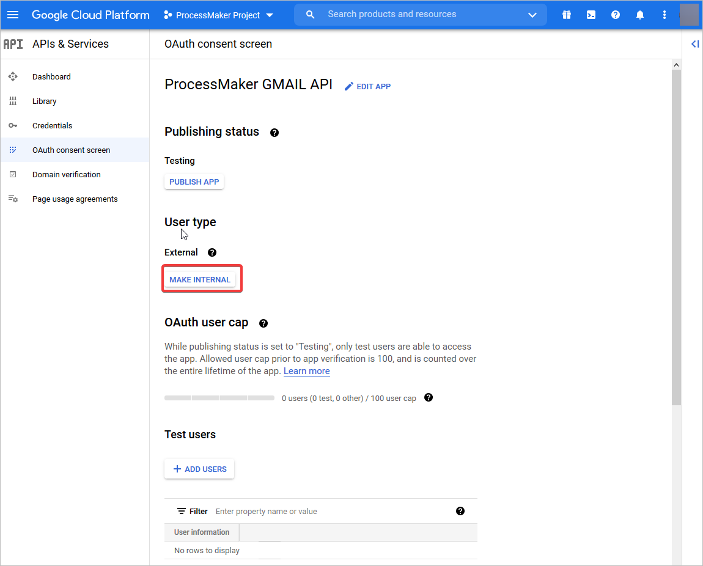Click help icon beside External user type
The width and height of the screenshot is (703, 566).
212,252
